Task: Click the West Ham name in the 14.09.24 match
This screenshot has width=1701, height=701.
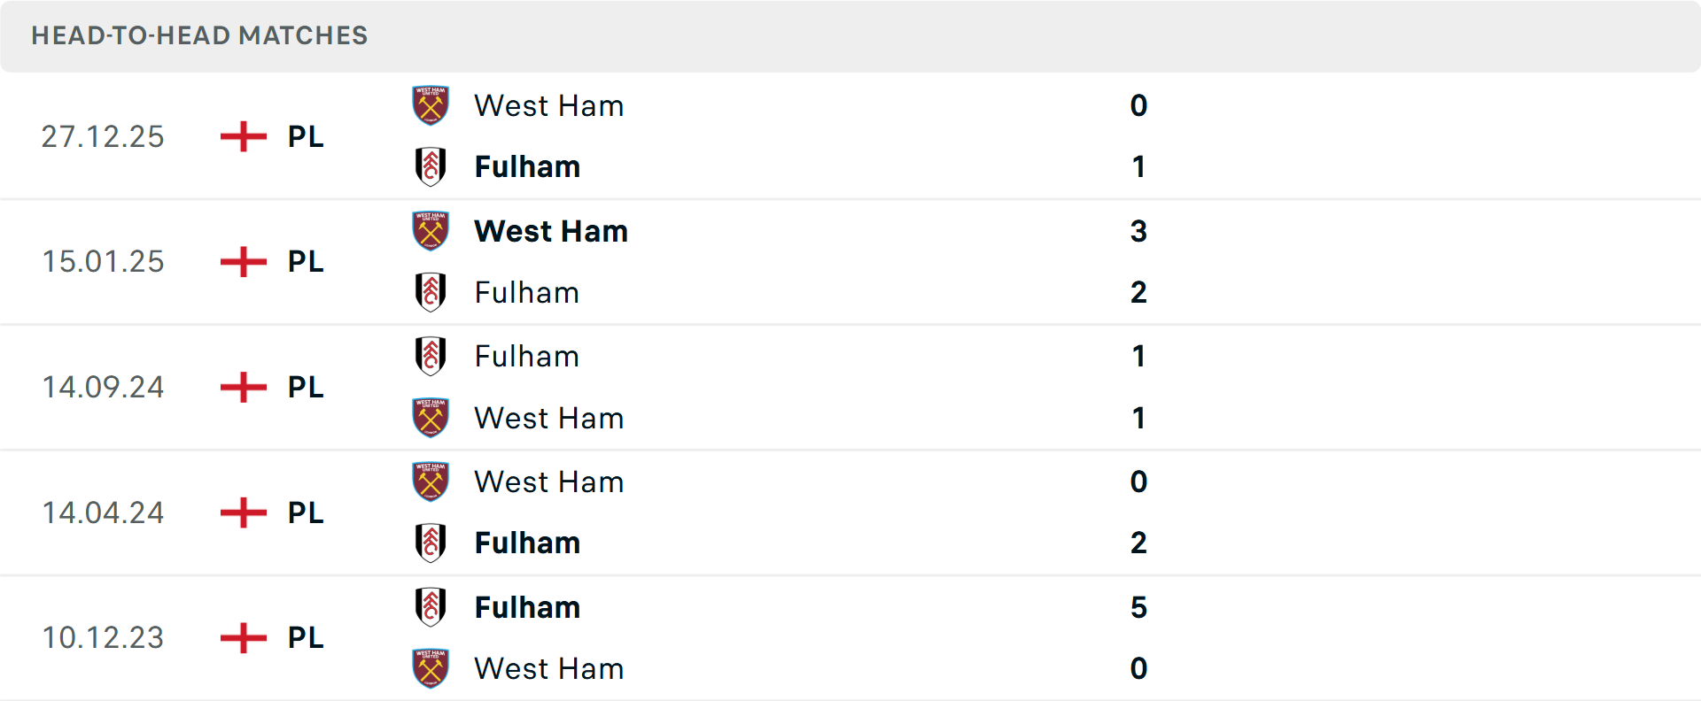Action: click(x=549, y=418)
